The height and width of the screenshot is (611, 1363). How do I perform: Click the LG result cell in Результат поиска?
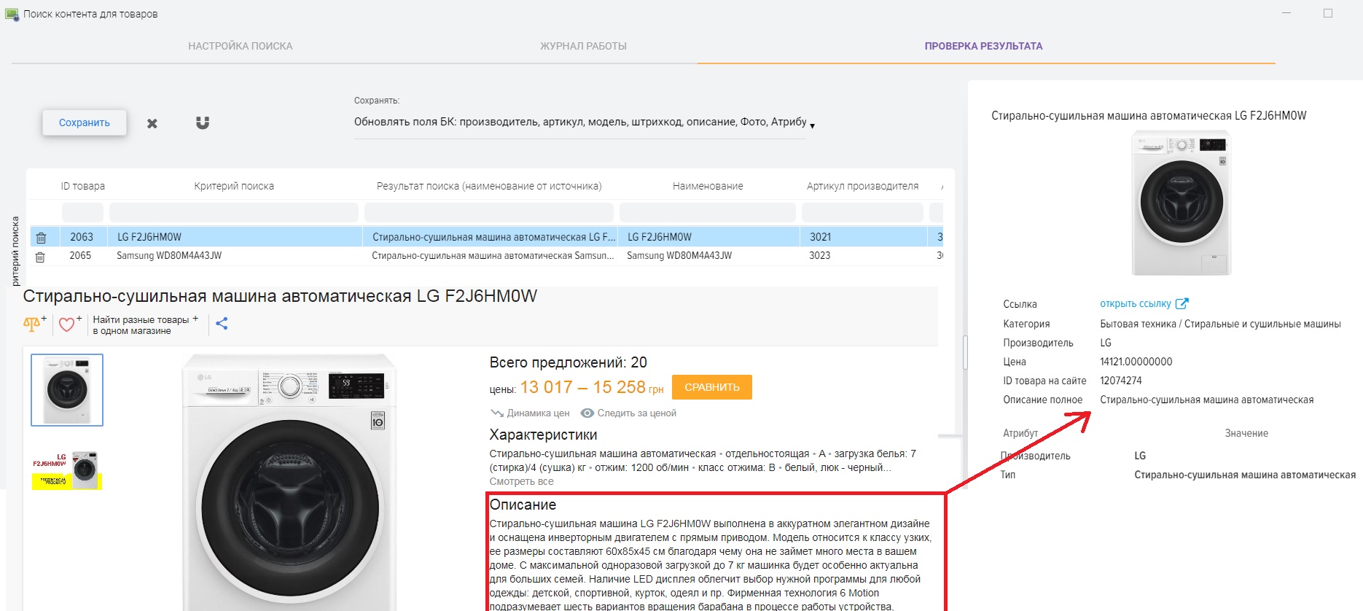pos(491,237)
